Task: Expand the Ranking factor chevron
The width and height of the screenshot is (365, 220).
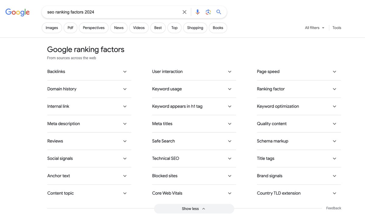Action: (x=335, y=89)
